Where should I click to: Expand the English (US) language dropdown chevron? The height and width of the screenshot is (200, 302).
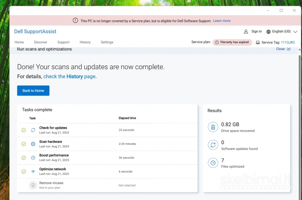[x=295, y=31]
